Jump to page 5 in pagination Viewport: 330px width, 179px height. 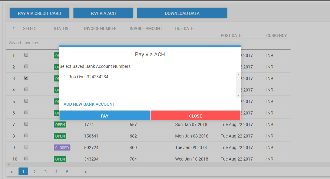(67, 172)
